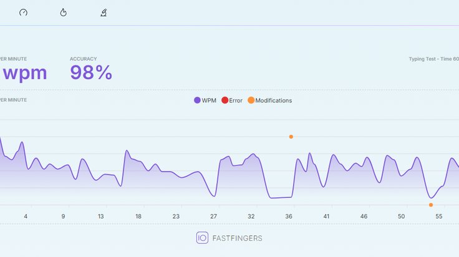Screen dimensions: 459x257
Task: Click the 98% accuracy value
Action: click(x=91, y=72)
